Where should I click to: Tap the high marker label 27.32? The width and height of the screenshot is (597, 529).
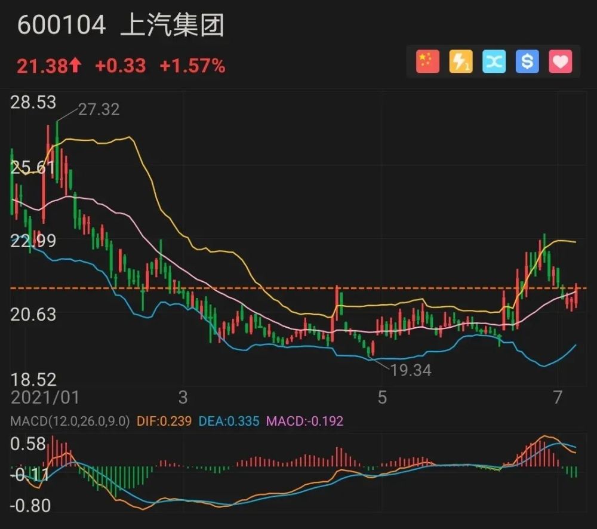[x=99, y=110]
